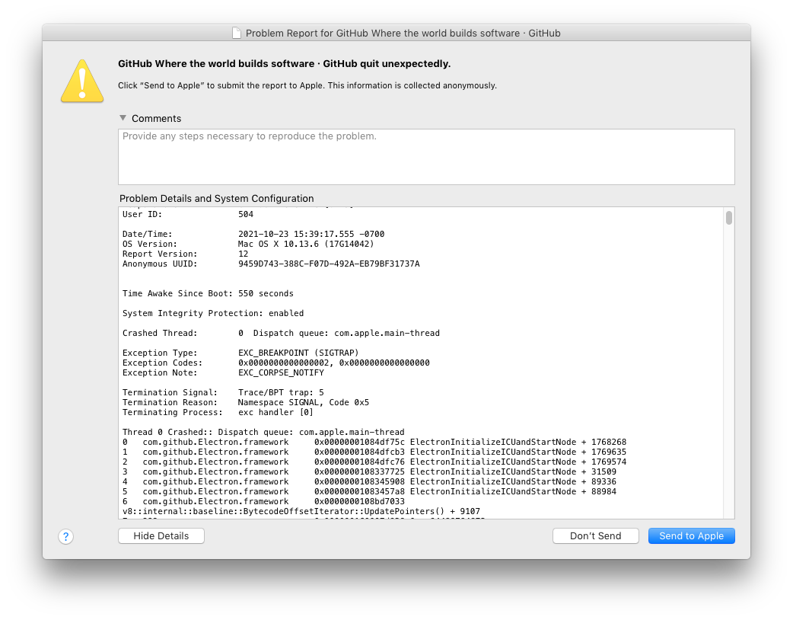
Task: Click 'exc handler [0]' text
Action: 275,413
